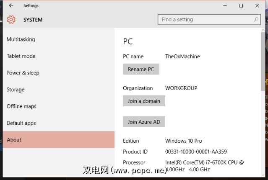The image size is (268, 180).
Task: Click the PC name label
Action: coord(133,57)
